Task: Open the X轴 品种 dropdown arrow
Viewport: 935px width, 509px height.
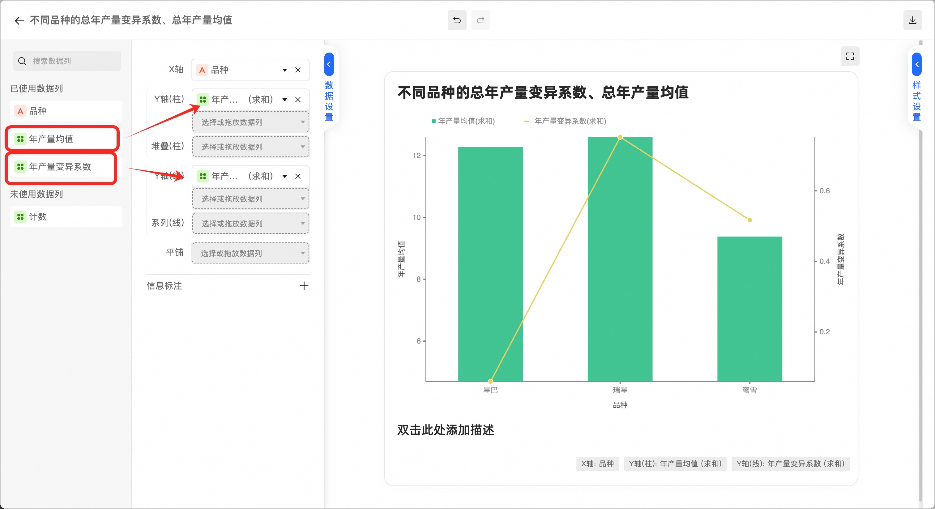Action: (x=284, y=70)
